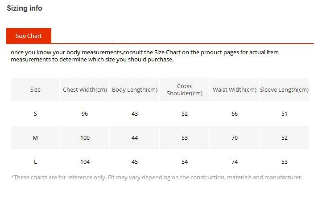The image size is (318, 206).
Task: Click the Sleeve Length(cm) column header
Action: coord(285,89)
